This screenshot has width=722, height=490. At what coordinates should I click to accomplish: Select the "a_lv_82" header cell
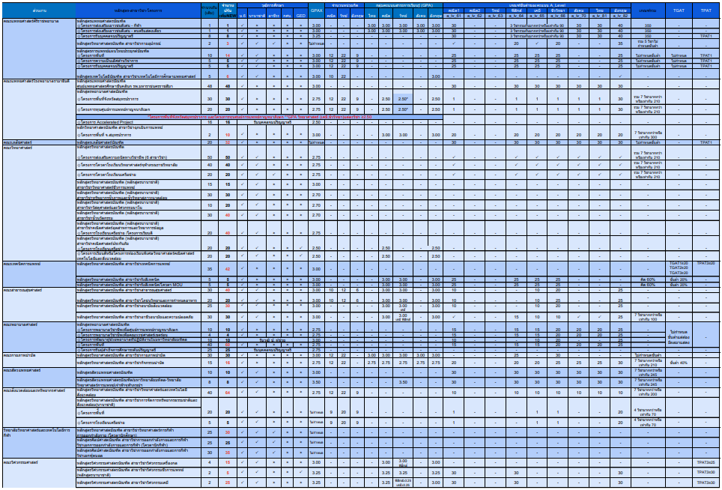[x=620, y=16]
